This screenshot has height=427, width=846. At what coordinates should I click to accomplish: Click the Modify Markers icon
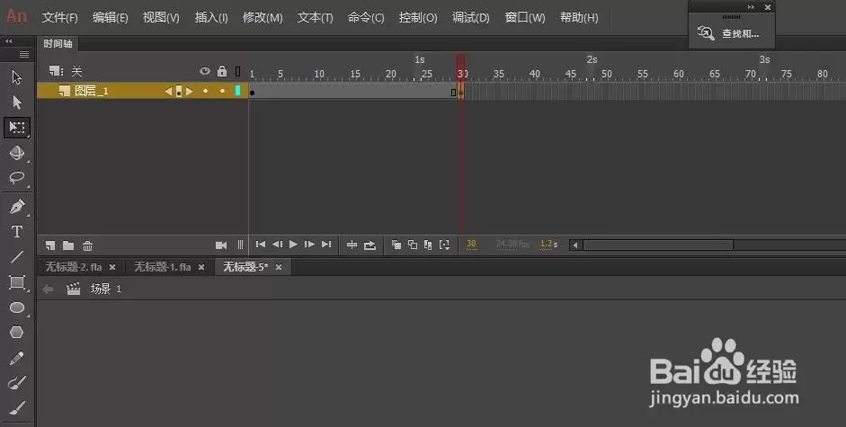pyautogui.click(x=445, y=245)
